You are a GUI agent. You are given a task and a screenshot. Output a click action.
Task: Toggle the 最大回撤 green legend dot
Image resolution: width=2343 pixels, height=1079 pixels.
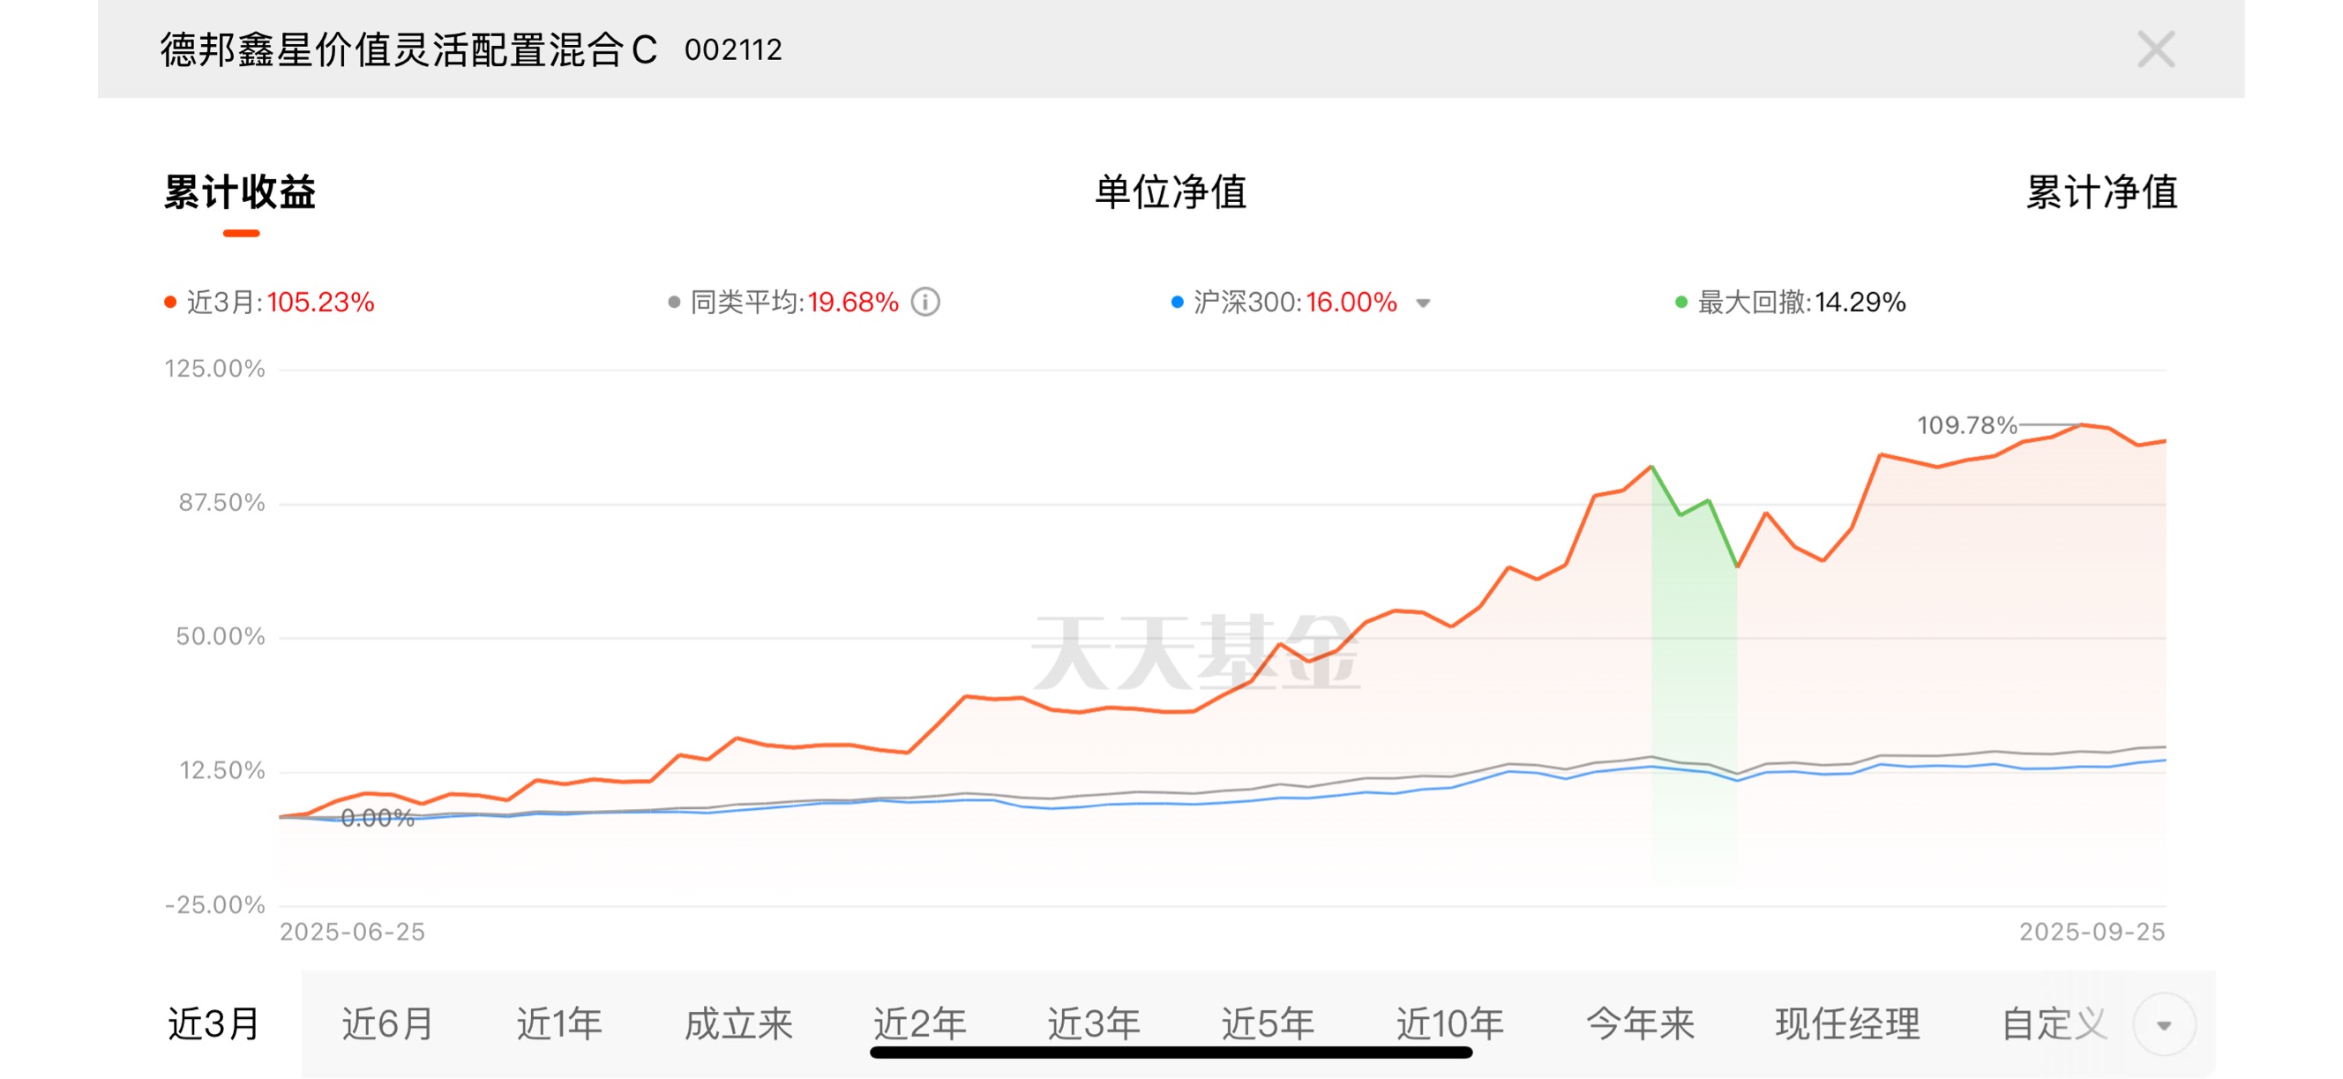click(1681, 302)
